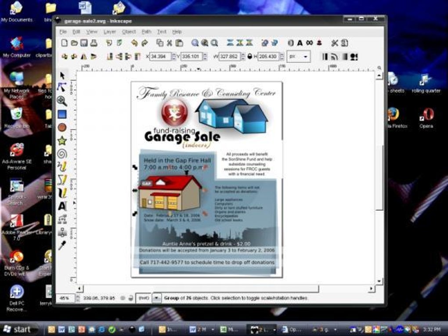
Task: Click the W width stepper arrows
Action: coord(243,57)
